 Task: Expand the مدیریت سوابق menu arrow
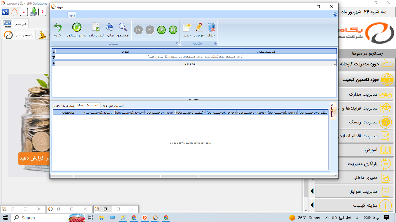(x=312, y=191)
